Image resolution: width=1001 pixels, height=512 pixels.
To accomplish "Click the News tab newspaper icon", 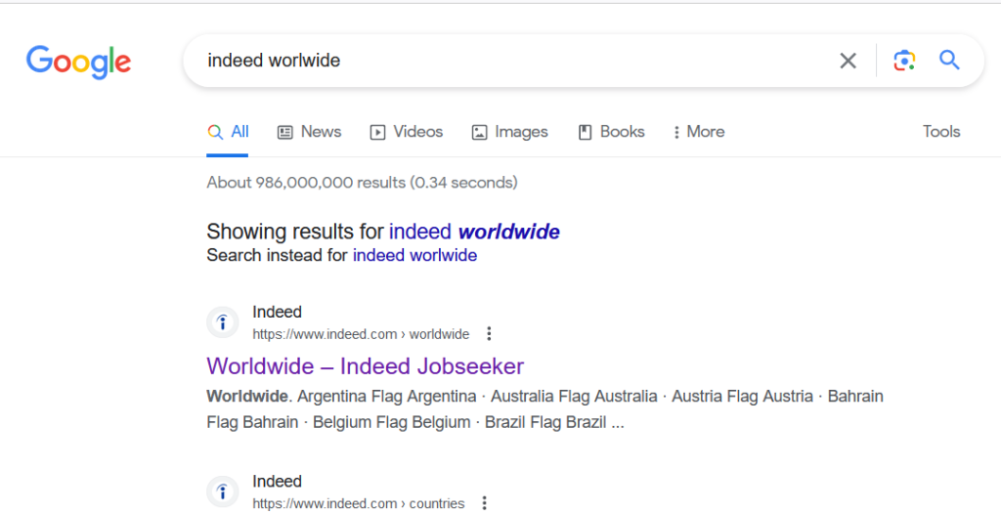I will click(x=284, y=132).
